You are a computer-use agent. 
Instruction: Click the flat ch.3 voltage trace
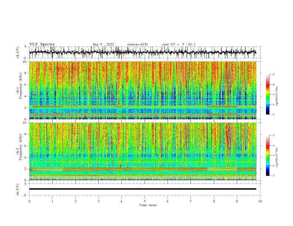[142, 189]
